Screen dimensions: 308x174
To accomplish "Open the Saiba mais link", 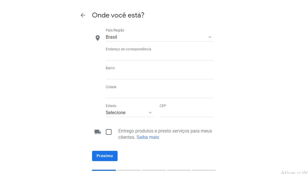I will click(148, 137).
